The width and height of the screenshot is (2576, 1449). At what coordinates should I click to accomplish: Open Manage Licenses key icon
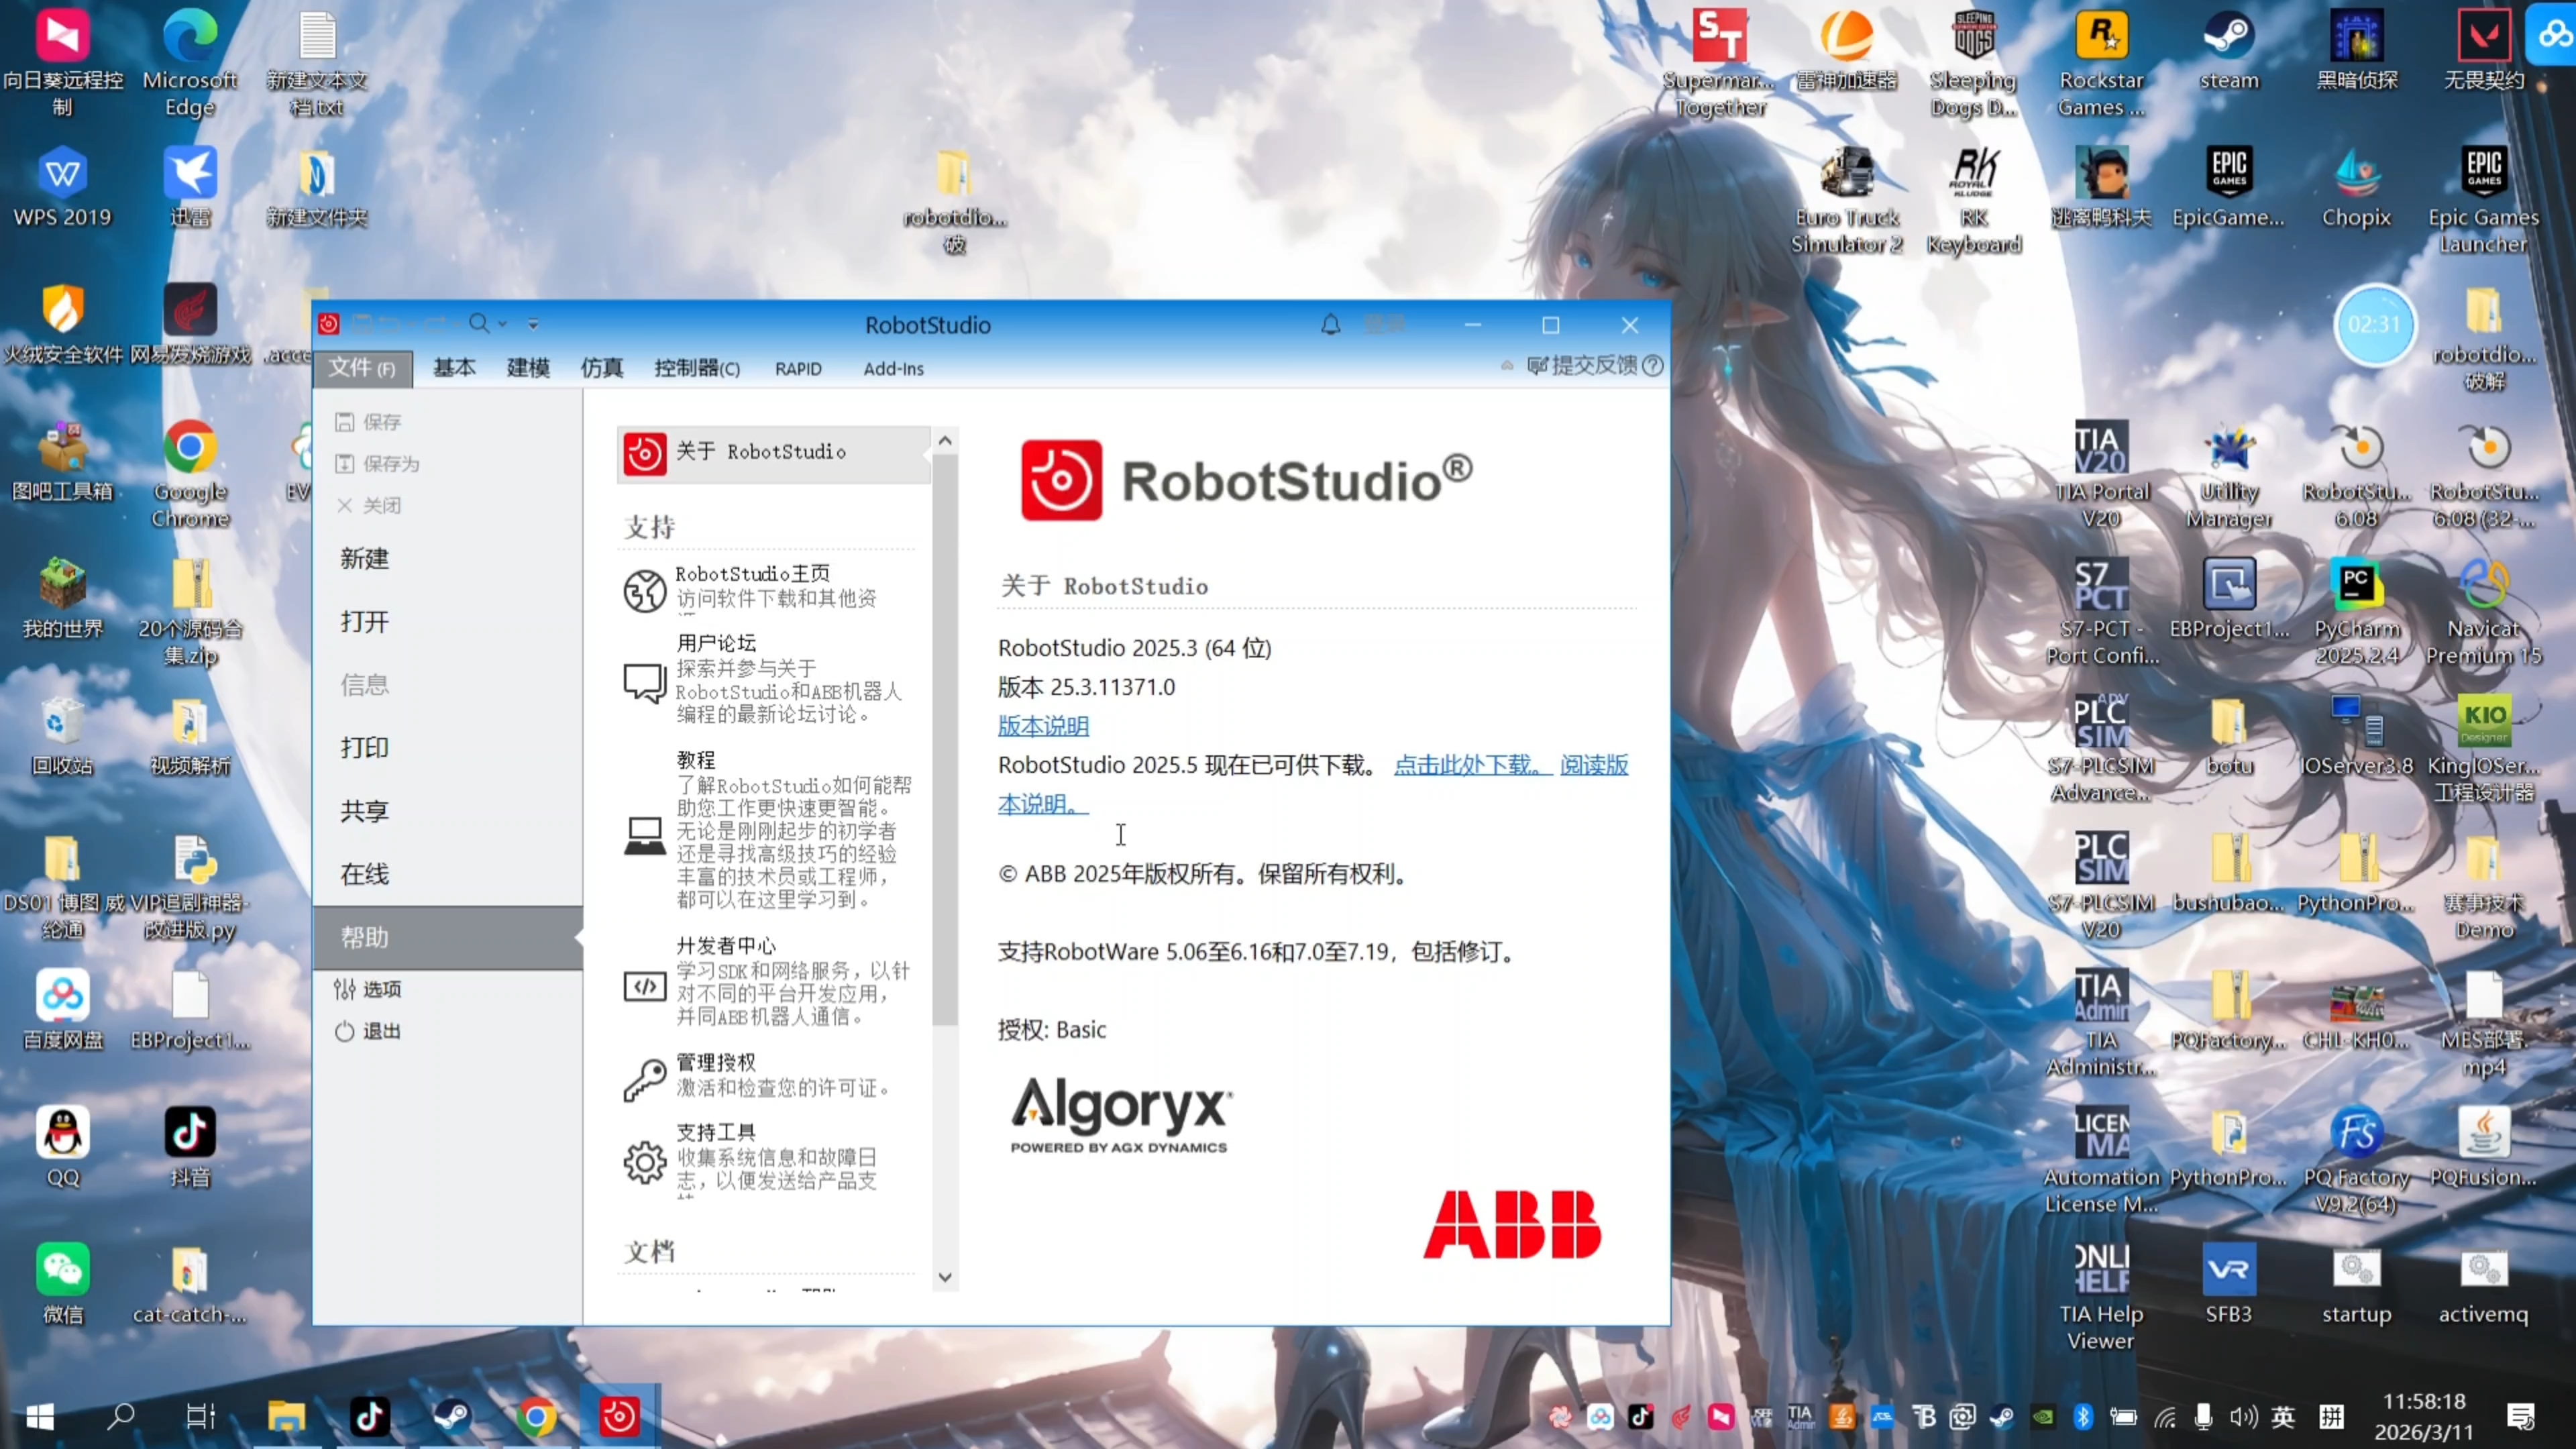point(644,1081)
